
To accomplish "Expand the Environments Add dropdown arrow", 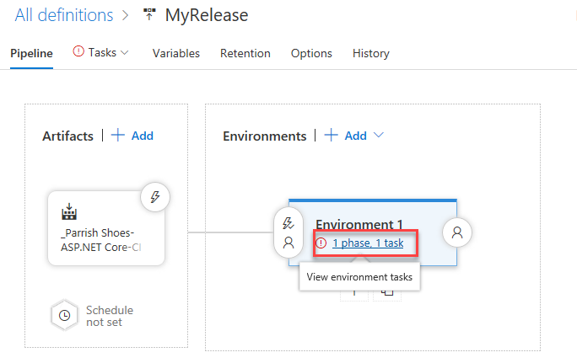I will pyautogui.click(x=379, y=136).
